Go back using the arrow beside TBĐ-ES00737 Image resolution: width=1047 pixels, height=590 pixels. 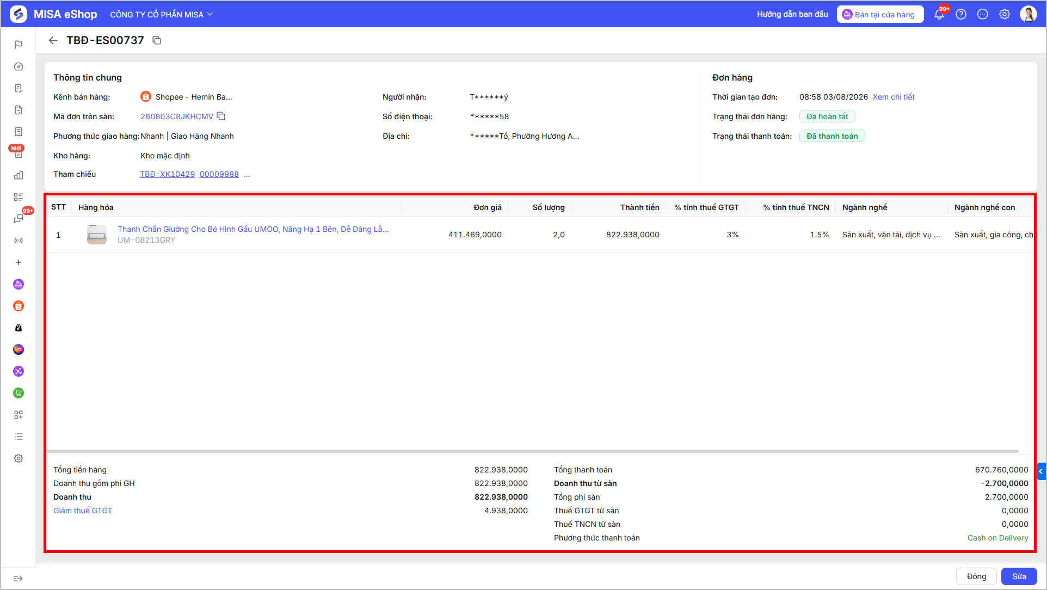point(53,40)
